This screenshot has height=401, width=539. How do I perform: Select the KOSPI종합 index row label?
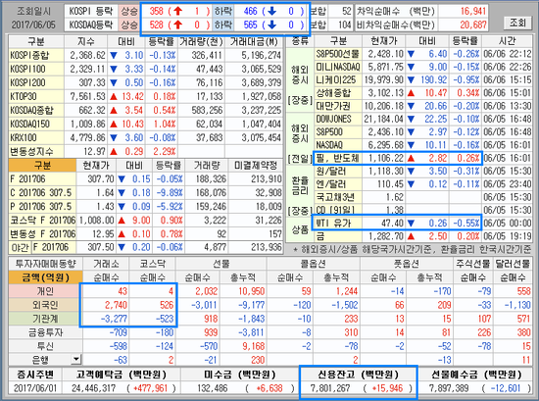(x=36, y=55)
